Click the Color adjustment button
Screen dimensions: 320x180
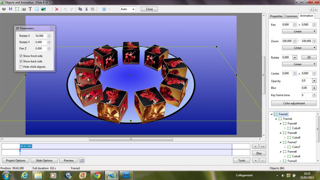294,103
